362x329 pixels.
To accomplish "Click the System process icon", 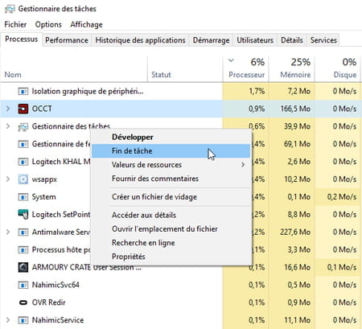I will point(23,197).
